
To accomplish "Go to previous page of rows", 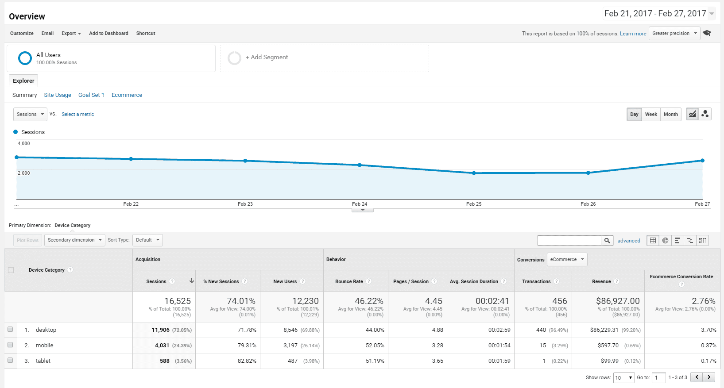I will tap(697, 377).
